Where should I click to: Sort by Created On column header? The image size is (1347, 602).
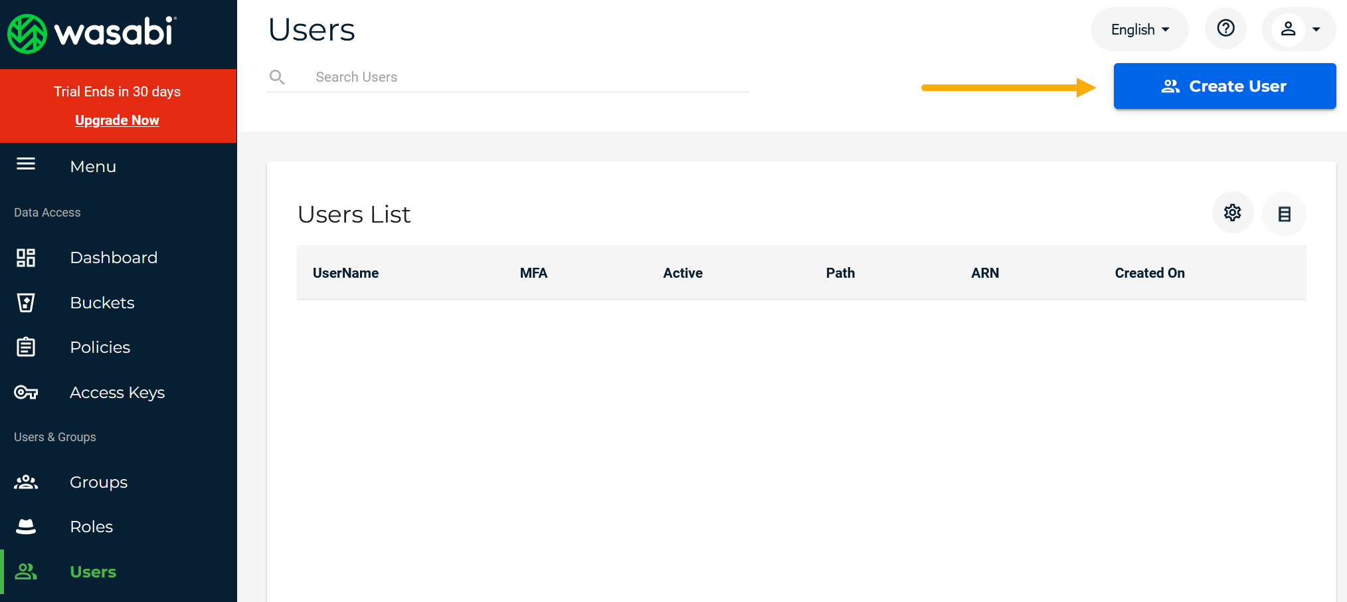pyautogui.click(x=1149, y=273)
